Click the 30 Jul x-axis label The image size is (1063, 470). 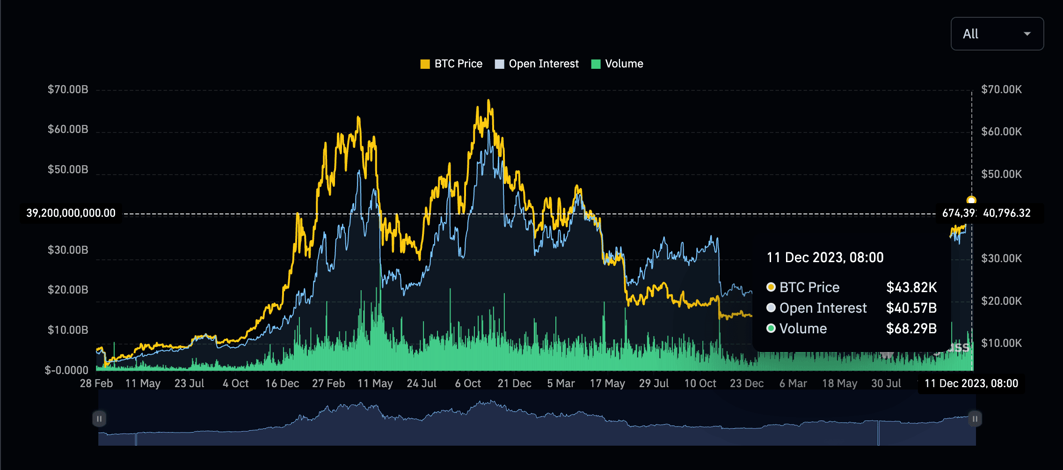click(886, 383)
